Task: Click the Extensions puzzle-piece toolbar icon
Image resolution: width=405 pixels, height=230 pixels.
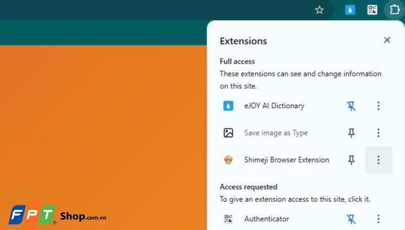Action: pos(394,10)
